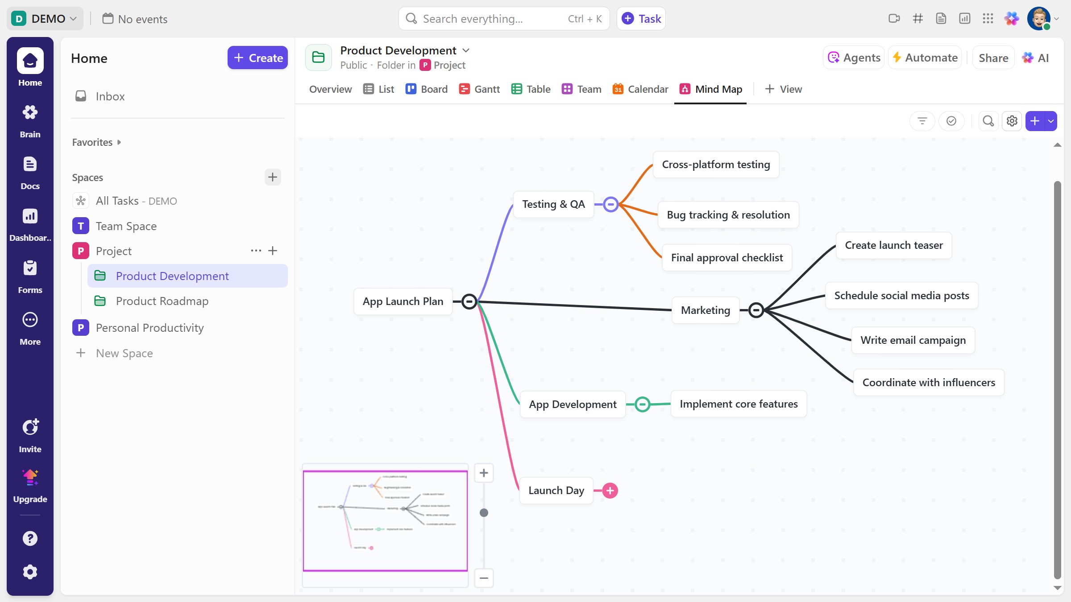
Task: Collapse the Testing & QA node
Action: [x=610, y=205]
